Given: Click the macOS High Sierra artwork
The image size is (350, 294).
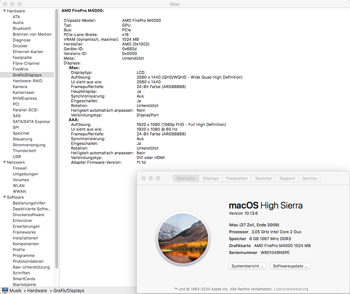Looking at the screenshot, I should (183, 238).
